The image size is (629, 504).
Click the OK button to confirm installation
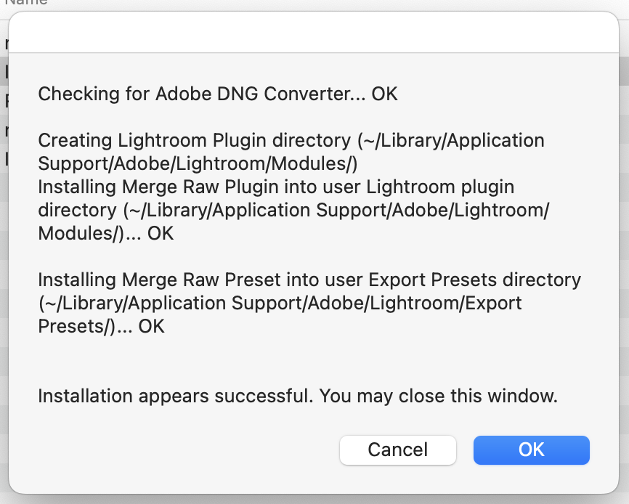(x=531, y=450)
